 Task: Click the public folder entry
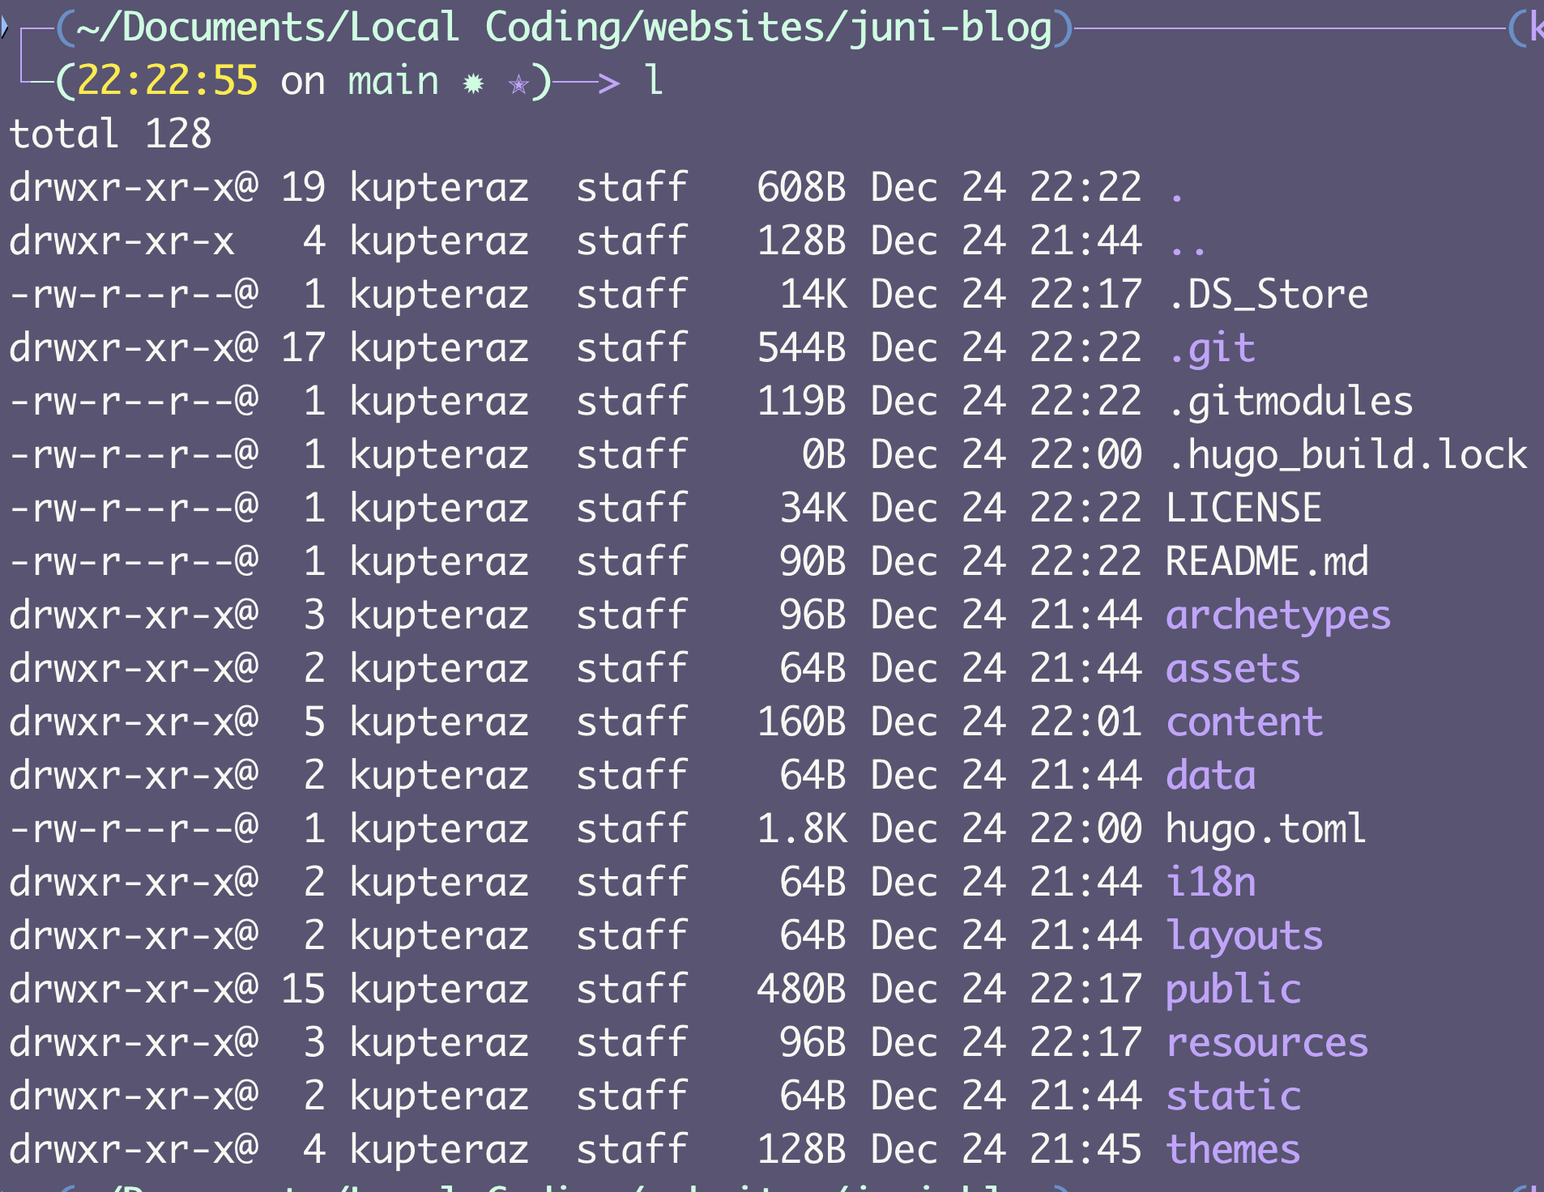1232,990
